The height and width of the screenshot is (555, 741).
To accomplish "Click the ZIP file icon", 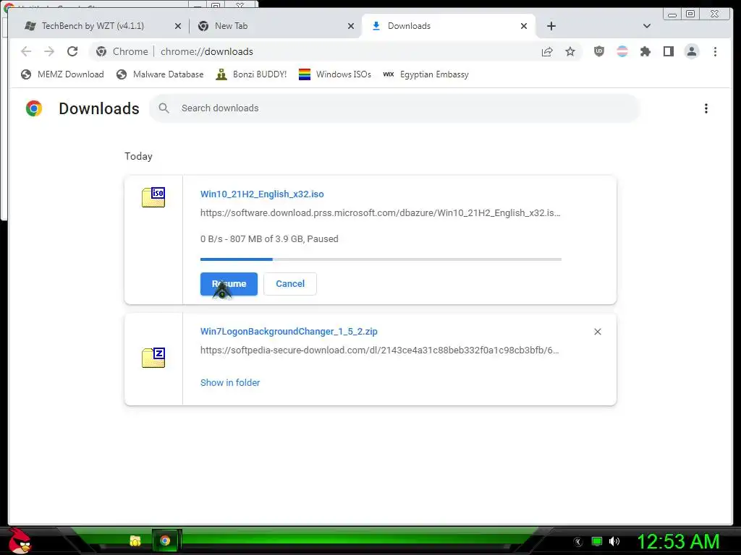I will coord(153,357).
